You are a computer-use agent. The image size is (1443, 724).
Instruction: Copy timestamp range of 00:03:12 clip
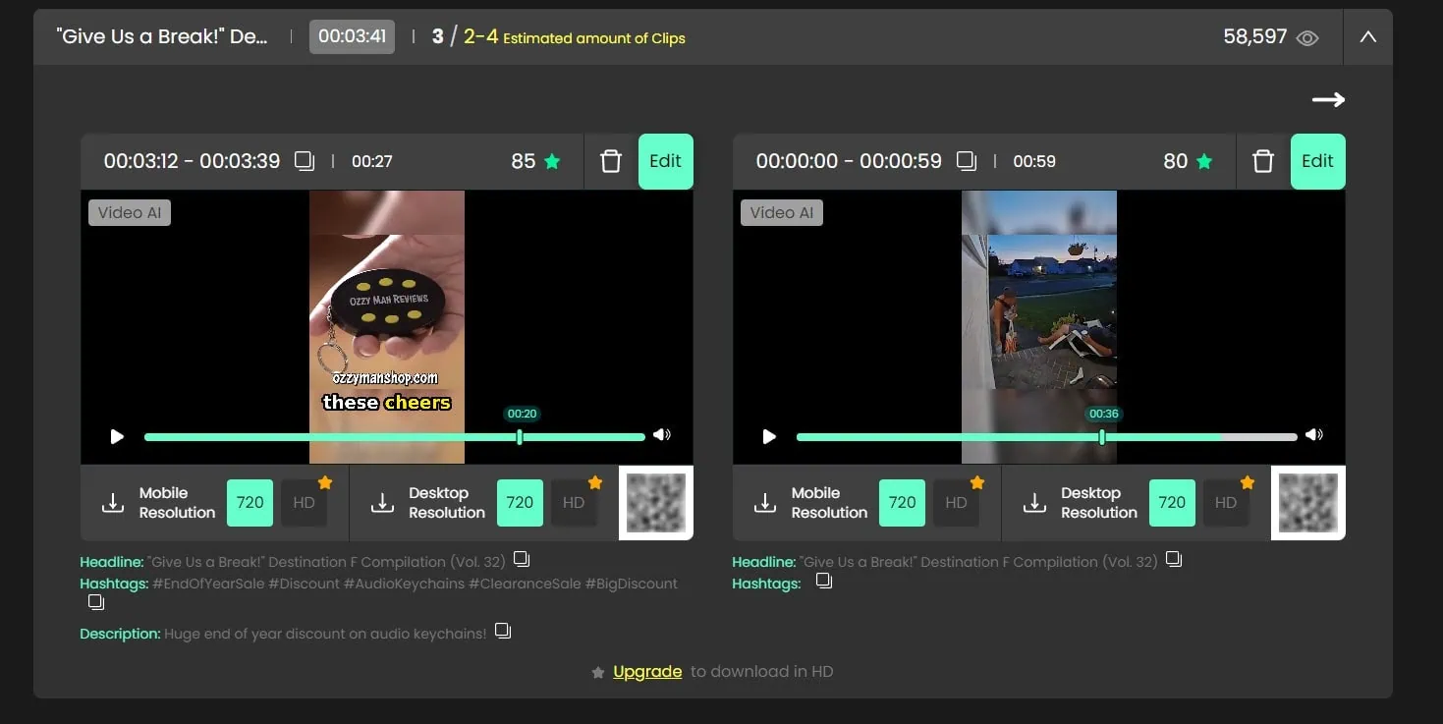[x=305, y=161]
